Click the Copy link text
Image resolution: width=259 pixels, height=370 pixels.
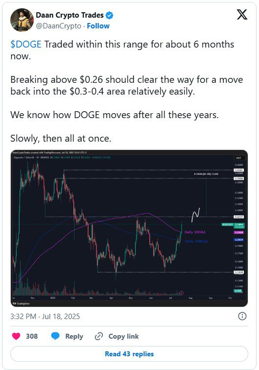(x=123, y=336)
